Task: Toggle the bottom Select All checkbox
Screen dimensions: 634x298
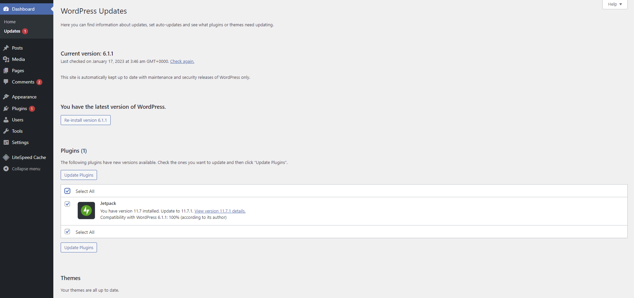Action: click(67, 231)
